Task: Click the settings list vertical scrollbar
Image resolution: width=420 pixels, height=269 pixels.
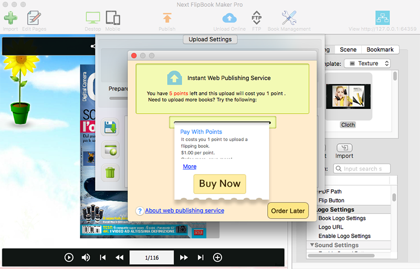Action: click(x=394, y=198)
